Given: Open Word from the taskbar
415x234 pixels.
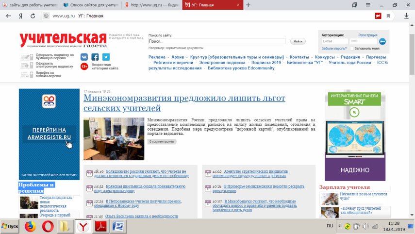Looking at the screenshot, I should click(118, 227).
